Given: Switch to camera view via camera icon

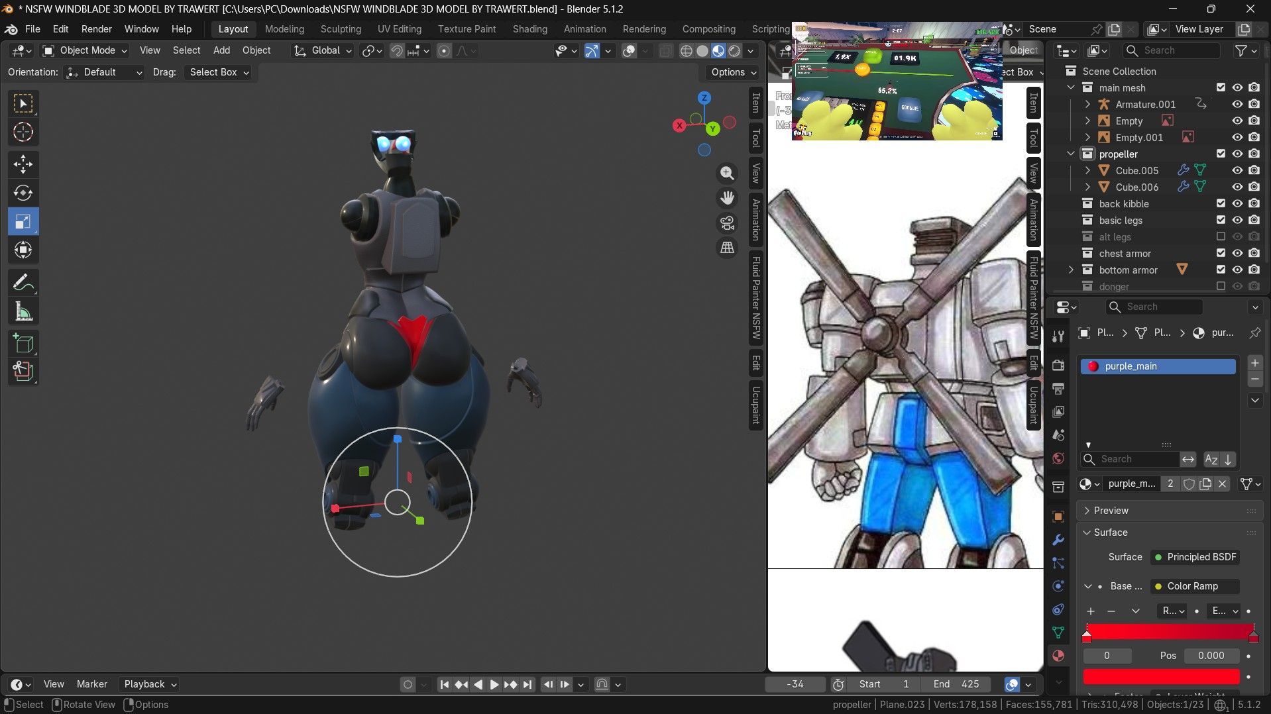Looking at the screenshot, I should (x=727, y=223).
